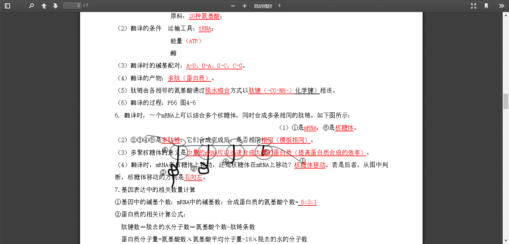Go to the next page

click(56, 6)
